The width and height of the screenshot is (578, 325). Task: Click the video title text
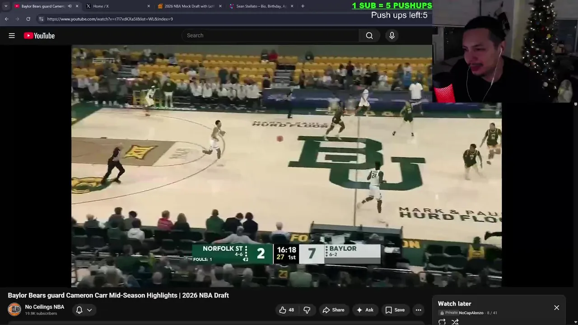click(118, 295)
